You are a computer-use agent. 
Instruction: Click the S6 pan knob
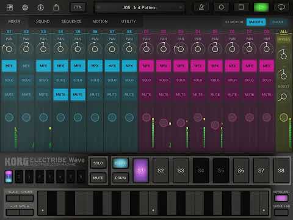tap(95, 48)
